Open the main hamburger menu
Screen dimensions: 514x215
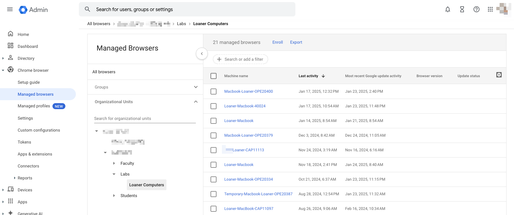pos(10,9)
